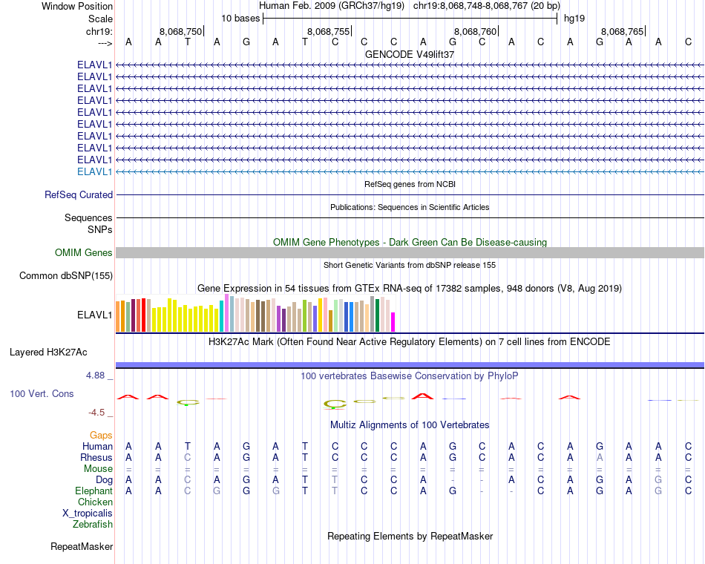The width and height of the screenshot is (705, 564).
Task: Click the light blue ELAVL1 transcript label
Action: [x=94, y=172]
